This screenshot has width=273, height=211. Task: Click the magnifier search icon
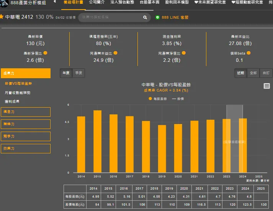(x=145, y=17)
